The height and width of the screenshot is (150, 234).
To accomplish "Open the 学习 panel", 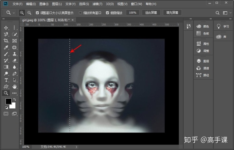I will click(x=223, y=27).
